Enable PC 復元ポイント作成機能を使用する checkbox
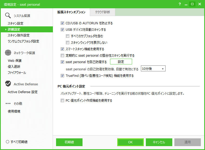The height and width of the screenshot is (150, 205). [x=62, y=101]
